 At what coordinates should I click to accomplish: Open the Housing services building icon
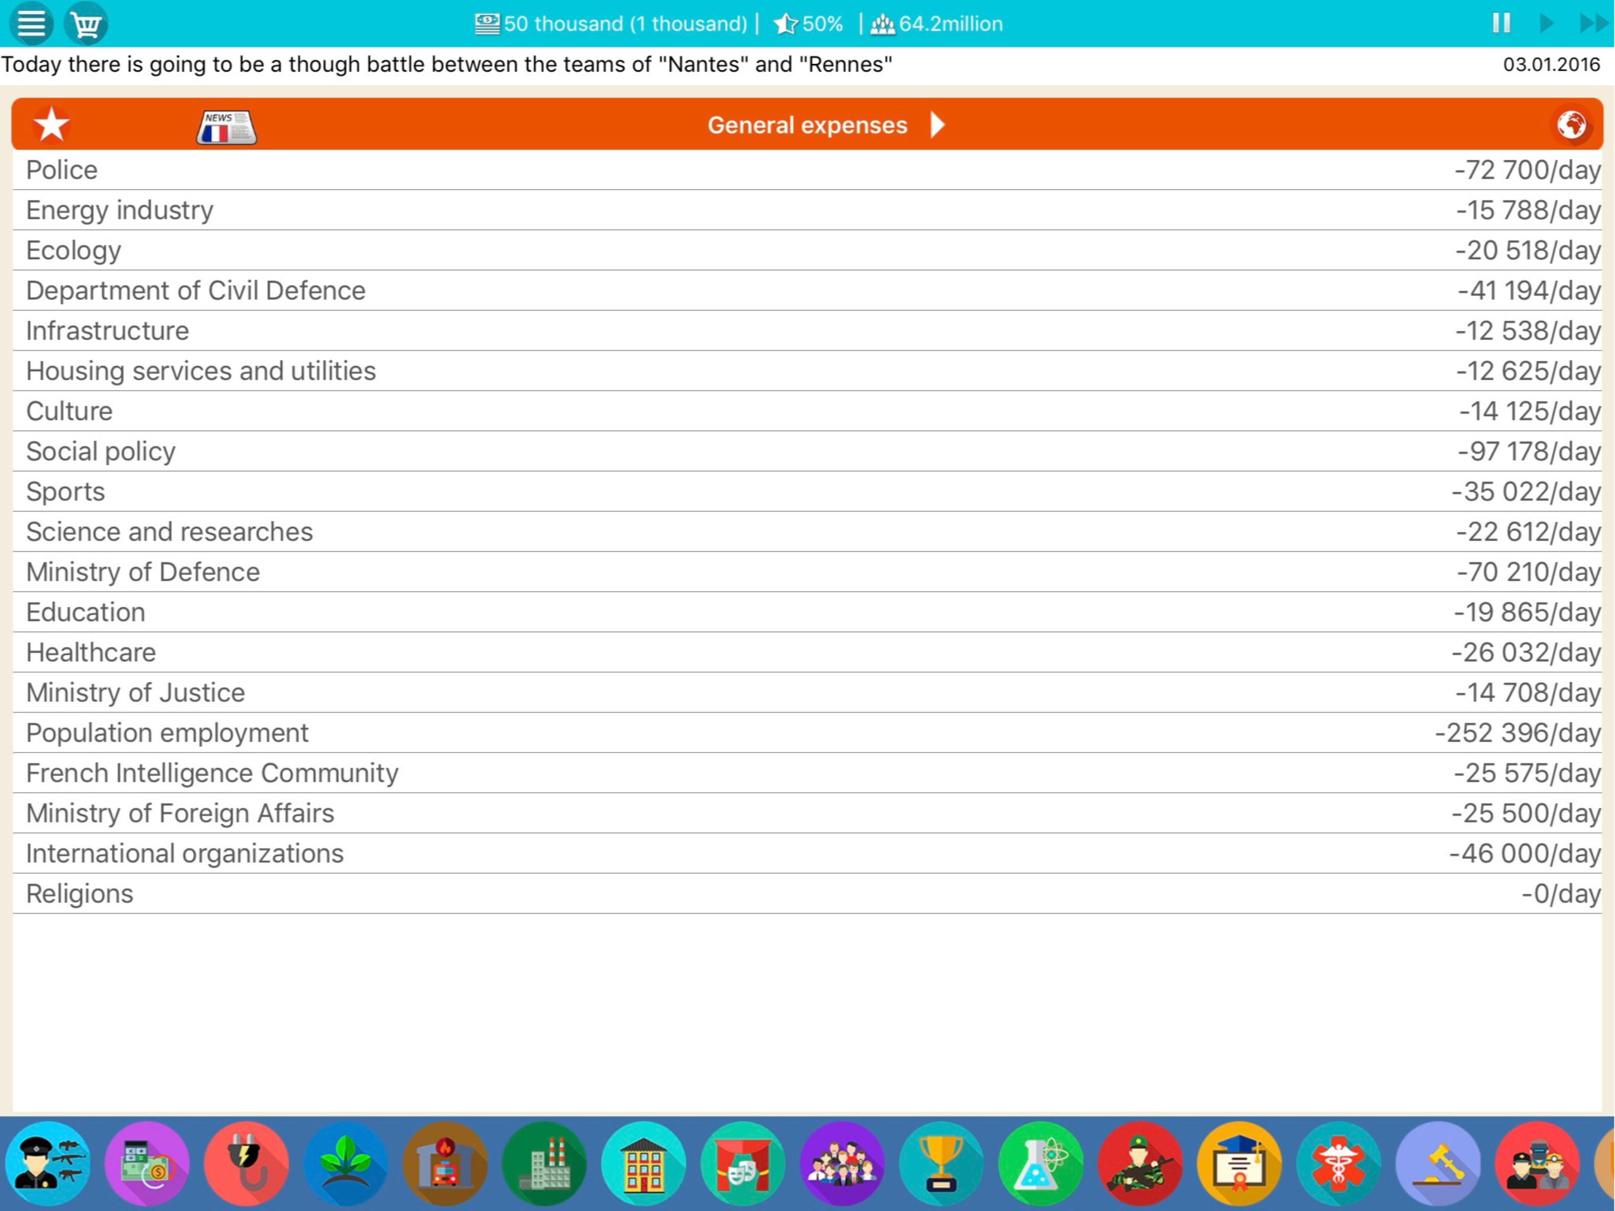(x=644, y=1163)
